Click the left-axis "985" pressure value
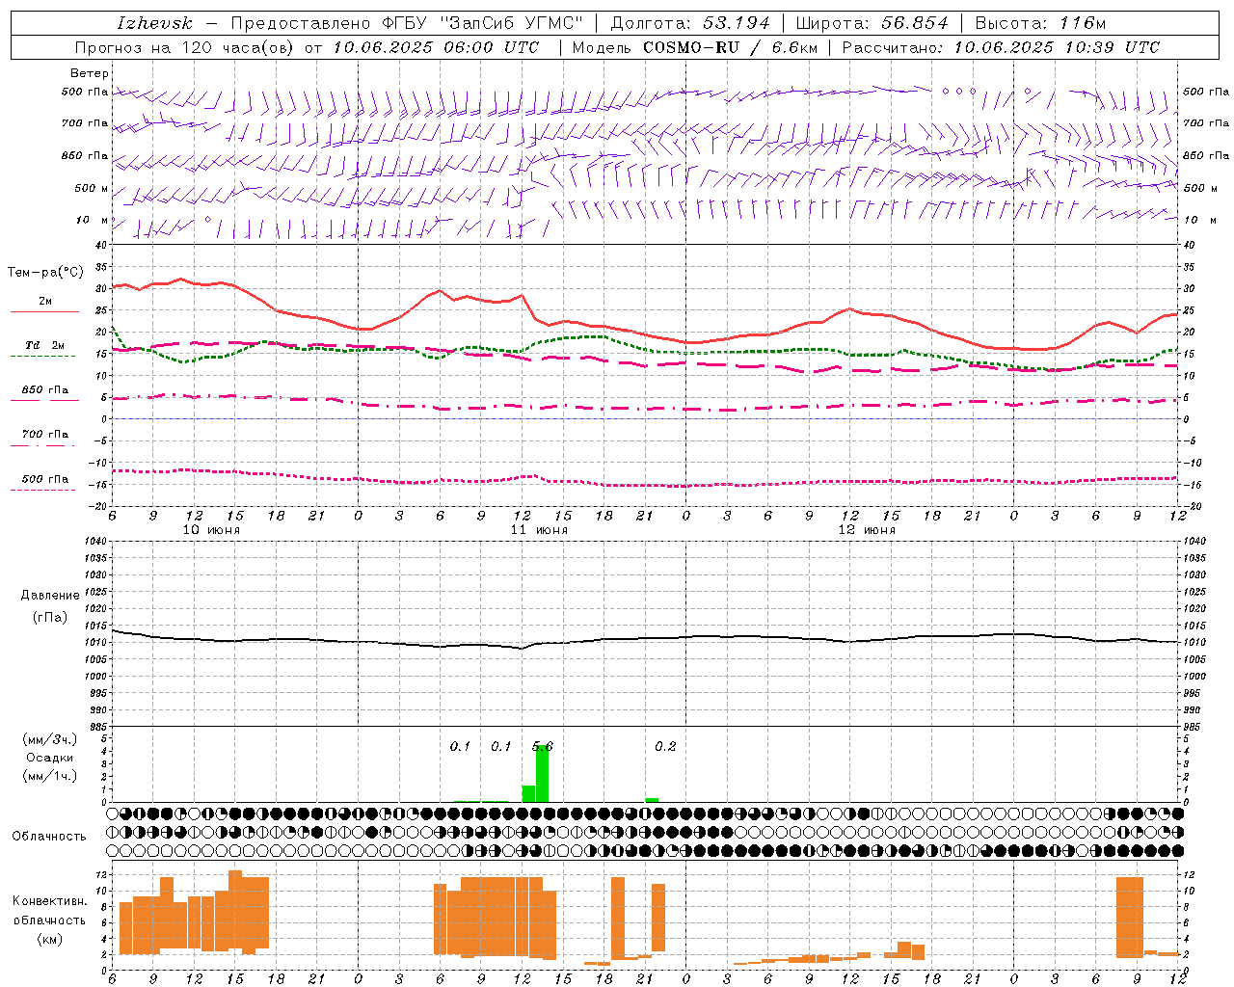 point(97,727)
